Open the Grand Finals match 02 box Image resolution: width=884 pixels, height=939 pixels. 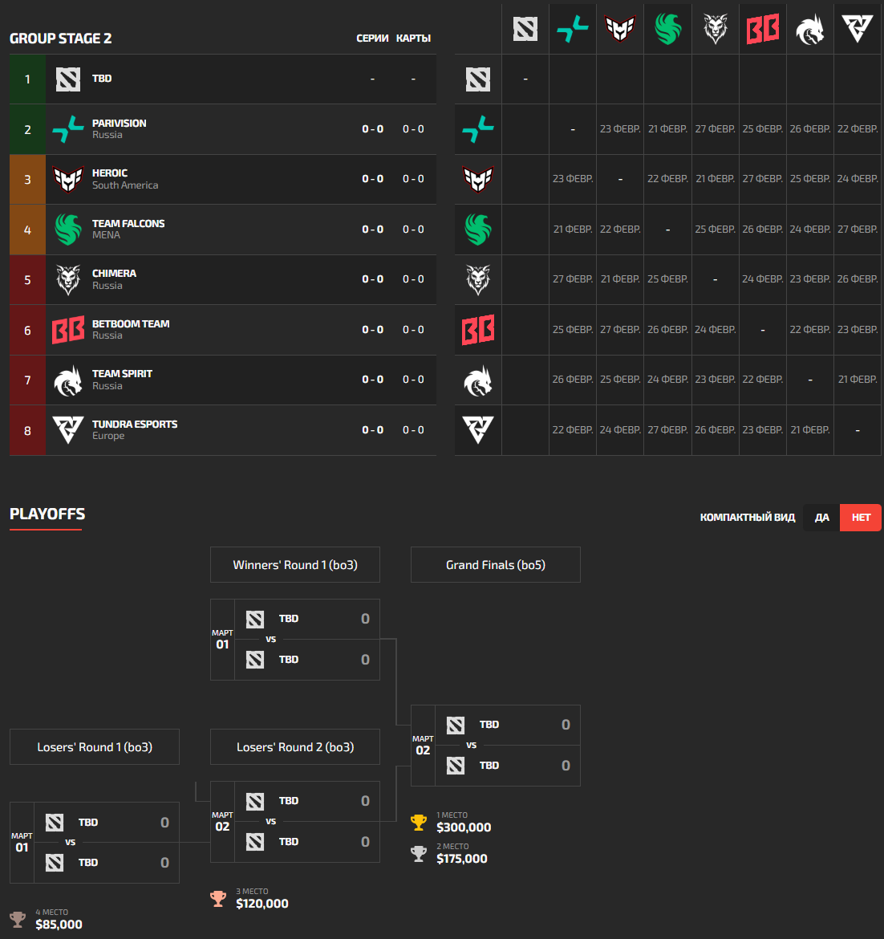pyautogui.click(x=496, y=746)
